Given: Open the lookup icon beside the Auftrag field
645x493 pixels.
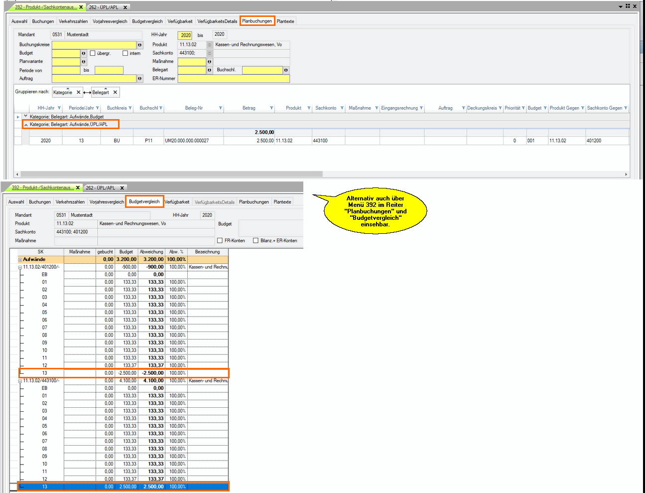Looking at the screenshot, I should 139,79.
